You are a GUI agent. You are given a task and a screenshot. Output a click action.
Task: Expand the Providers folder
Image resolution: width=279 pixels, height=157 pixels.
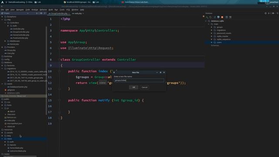(x=2, y=47)
